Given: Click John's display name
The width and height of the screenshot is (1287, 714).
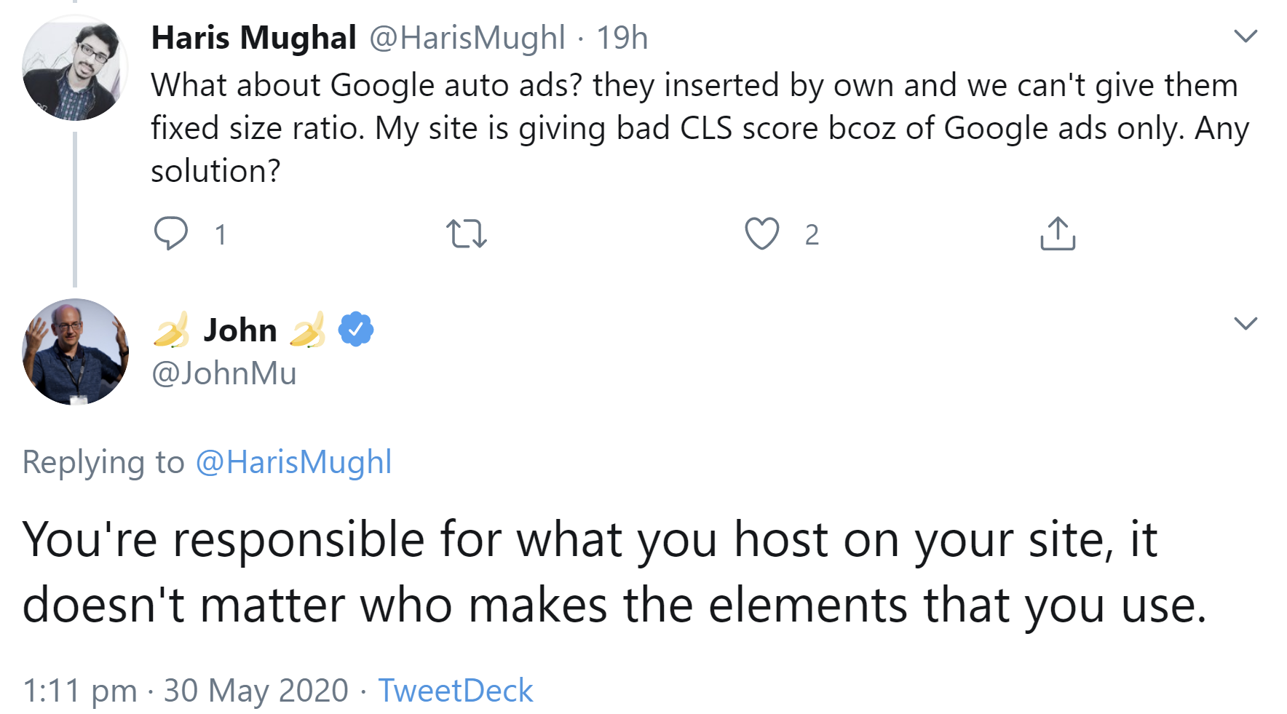Looking at the screenshot, I should (x=240, y=330).
